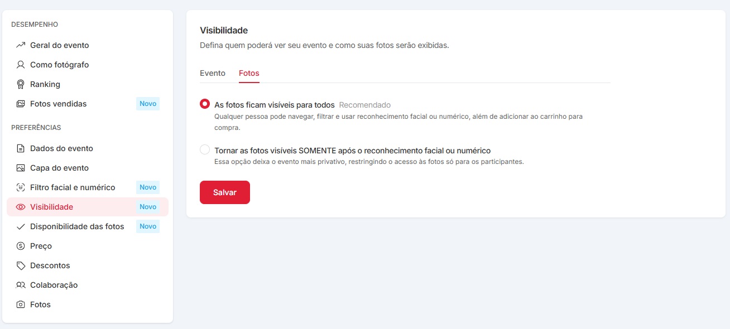This screenshot has width=730, height=329.
Task: Open Filtro facial e numérico settings
Action: tap(73, 187)
